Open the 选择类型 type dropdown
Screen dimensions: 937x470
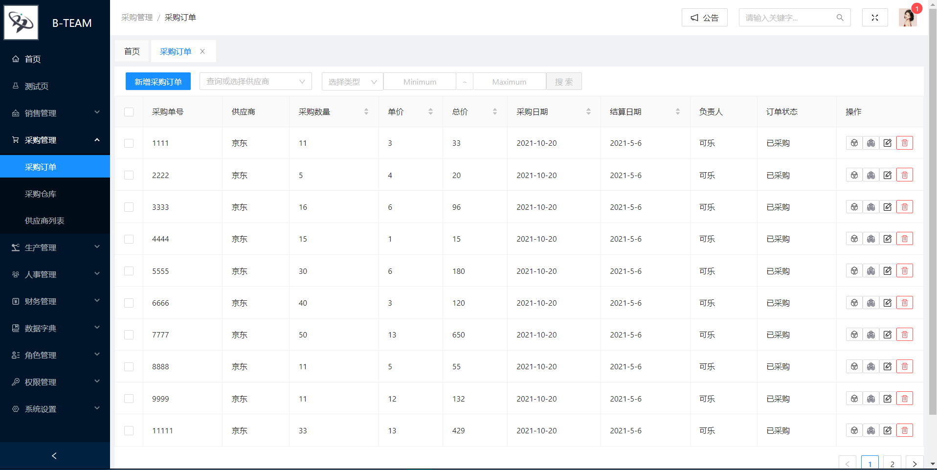coord(352,81)
